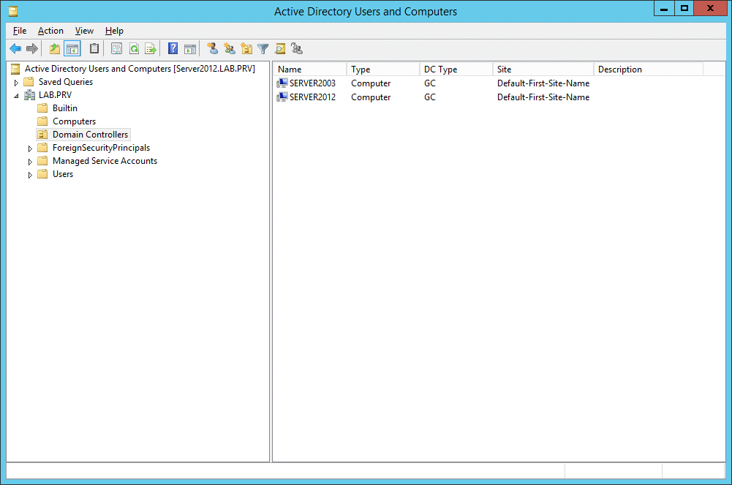Click GC value in SERVER2012 row
The image size is (732, 485).
coord(429,97)
